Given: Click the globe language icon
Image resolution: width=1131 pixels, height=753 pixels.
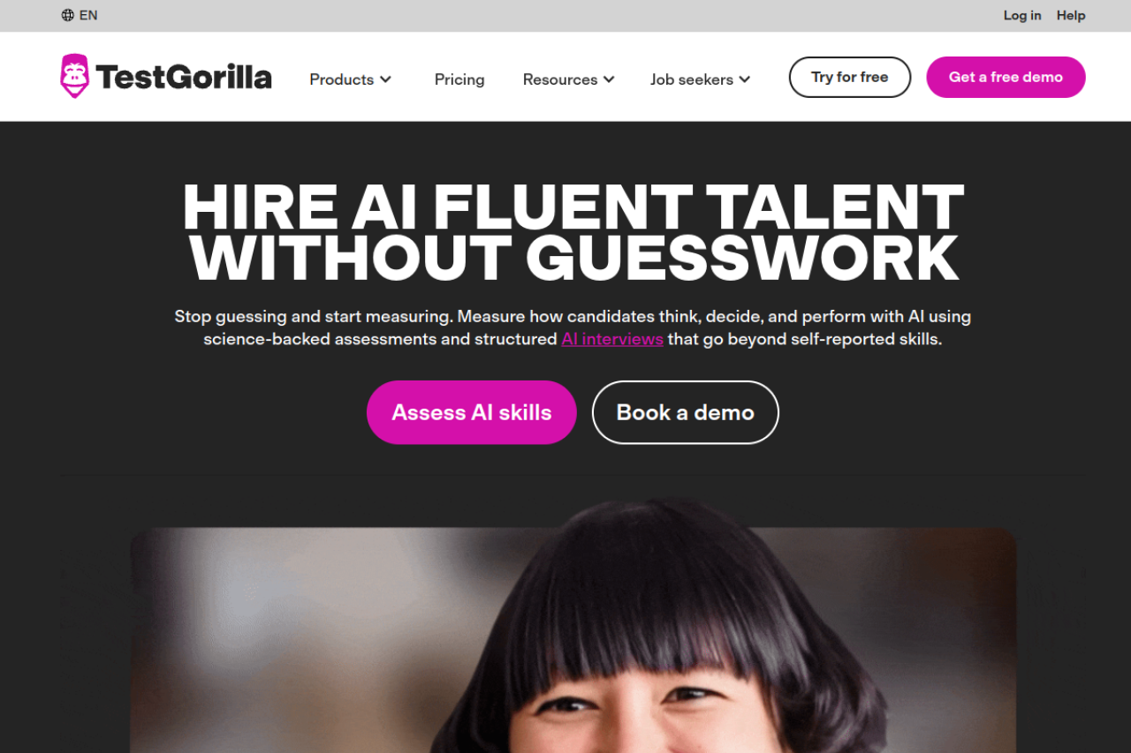Looking at the screenshot, I should click(68, 15).
